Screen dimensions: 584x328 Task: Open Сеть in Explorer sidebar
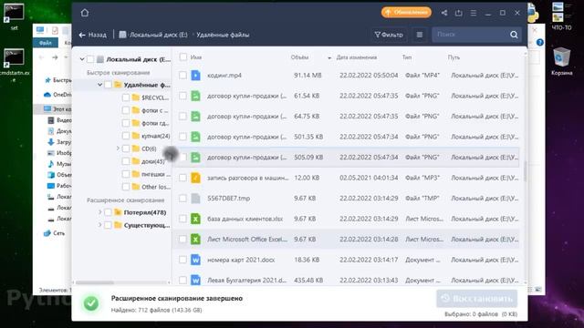[55, 233]
